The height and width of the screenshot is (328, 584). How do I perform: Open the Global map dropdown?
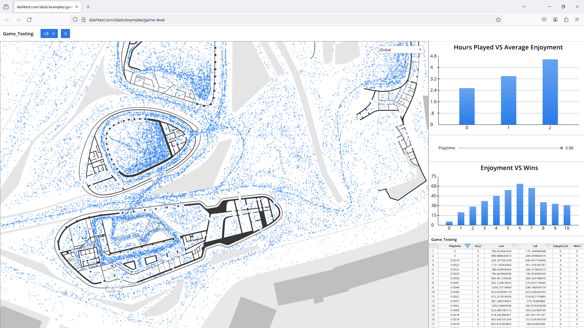[401, 50]
